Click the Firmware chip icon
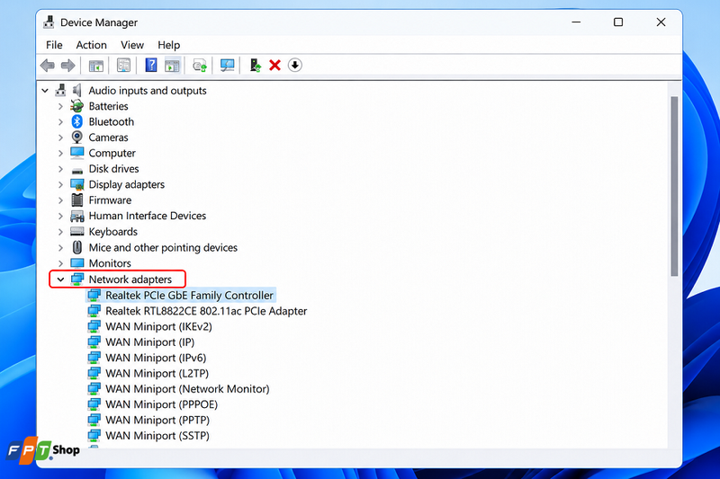The height and width of the screenshot is (479, 720). [x=77, y=200]
